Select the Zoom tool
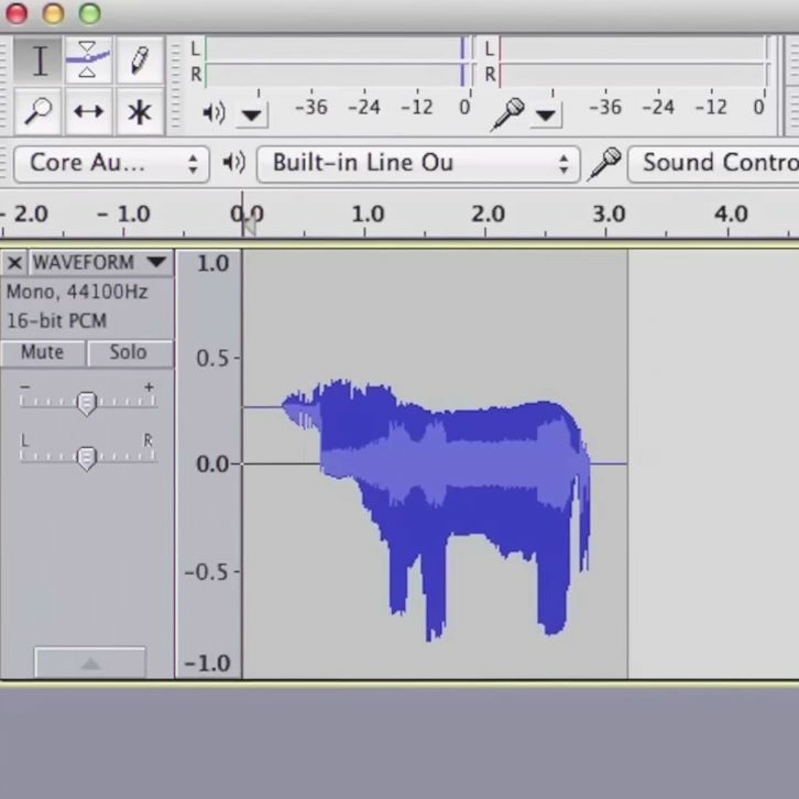799x799 pixels. click(x=38, y=111)
